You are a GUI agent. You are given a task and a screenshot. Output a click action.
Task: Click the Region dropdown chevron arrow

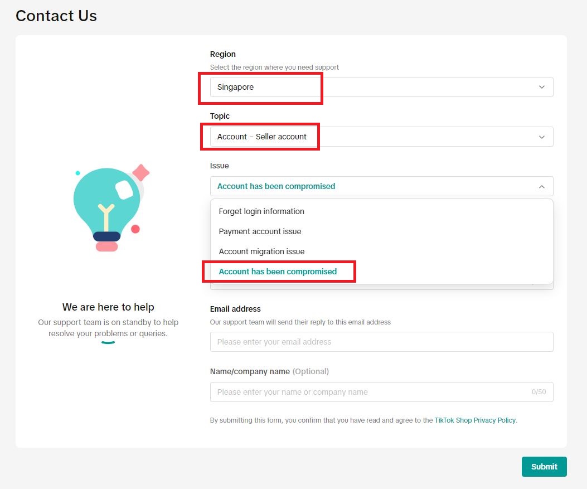click(x=541, y=87)
